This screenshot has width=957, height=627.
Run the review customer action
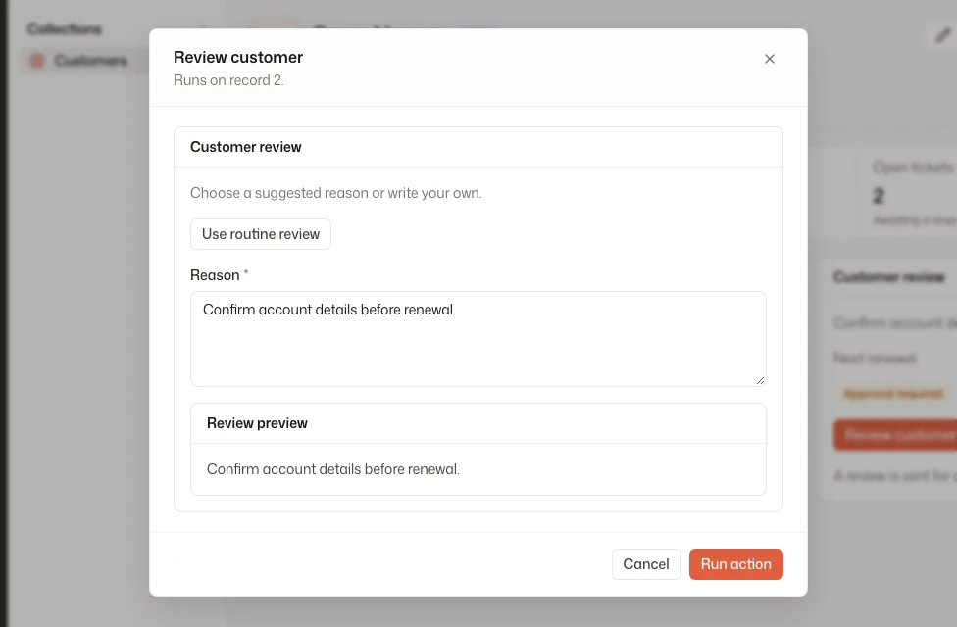pyautogui.click(x=736, y=564)
